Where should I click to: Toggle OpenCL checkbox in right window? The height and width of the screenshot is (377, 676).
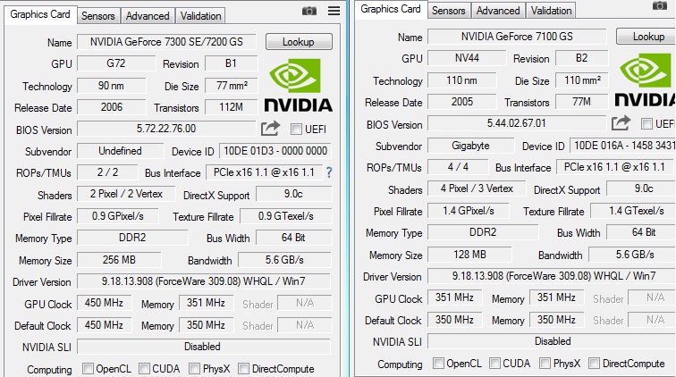coord(438,364)
